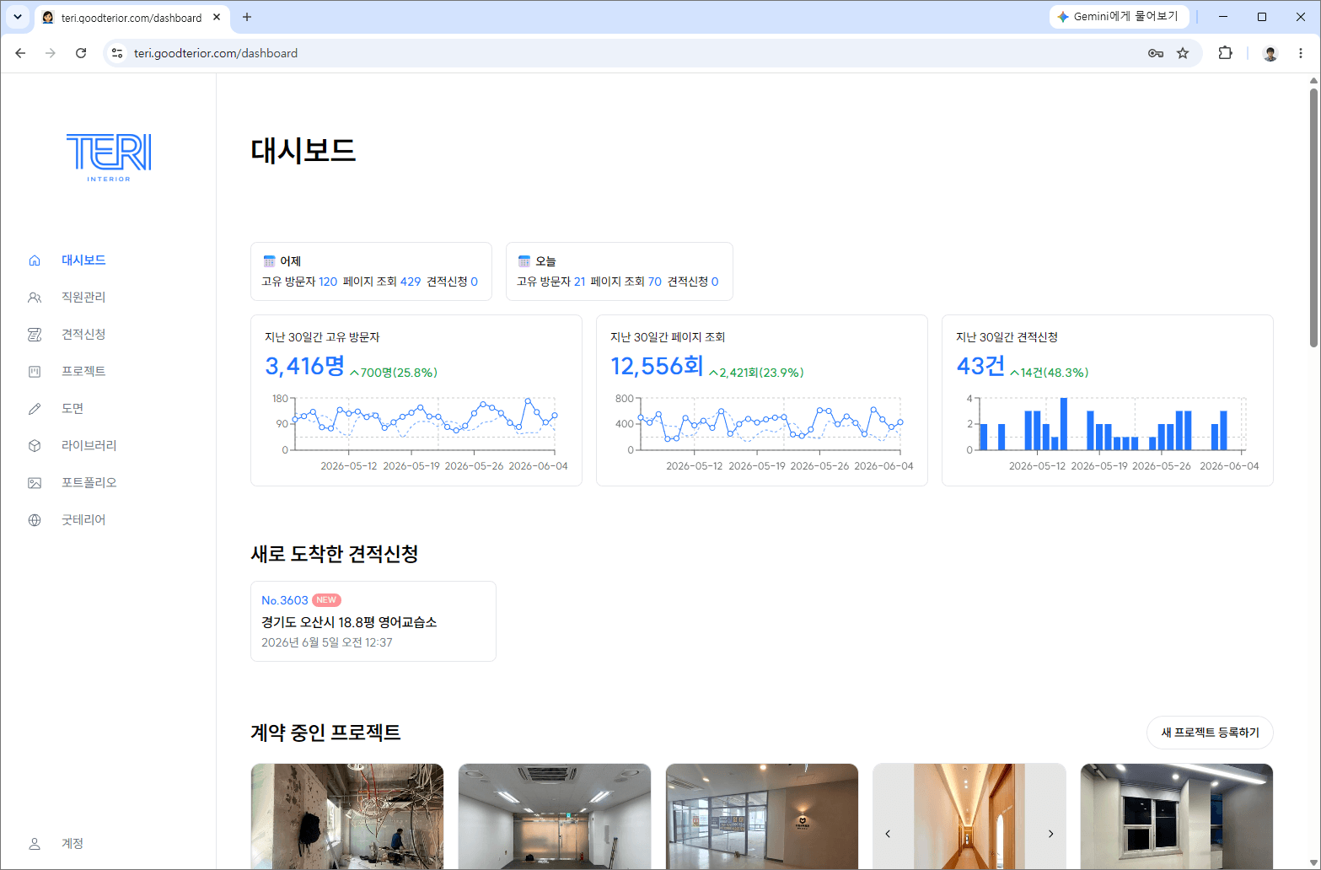Image resolution: width=1321 pixels, height=870 pixels.
Task: Open estimate request No.3603 link
Action: coord(285,601)
